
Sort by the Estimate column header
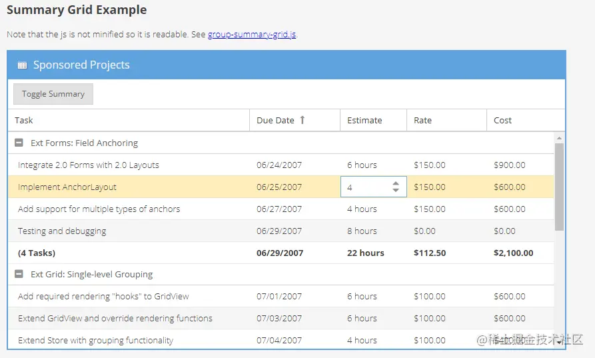(373, 121)
